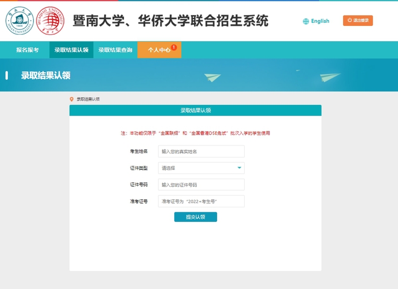This screenshot has height=289, width=398.
Task: Click the red note about 全国联招 usage
Action: tap(195, 133)
